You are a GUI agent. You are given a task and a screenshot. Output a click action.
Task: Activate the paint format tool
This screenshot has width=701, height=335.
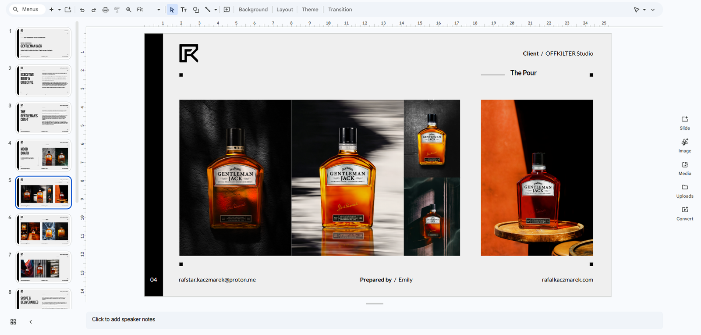click(117, 10)
